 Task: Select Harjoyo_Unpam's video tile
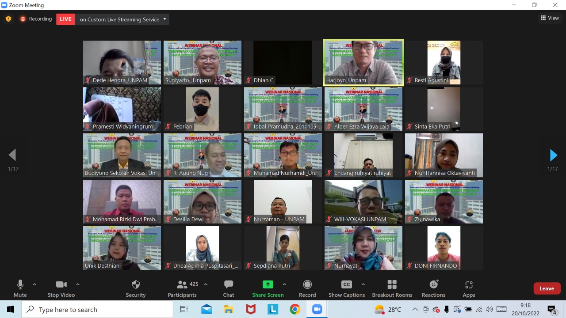(363, 62)
